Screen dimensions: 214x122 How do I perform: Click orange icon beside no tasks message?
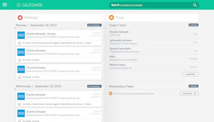[x=111, y=93]
